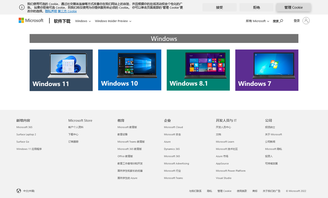328x198 pixels.
Task: Open Microsoft 安全 footer link
Action: [x=172, y=135]
